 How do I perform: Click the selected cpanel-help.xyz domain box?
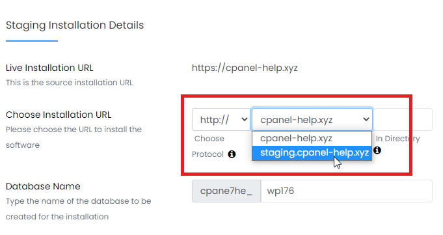(312, 120)
